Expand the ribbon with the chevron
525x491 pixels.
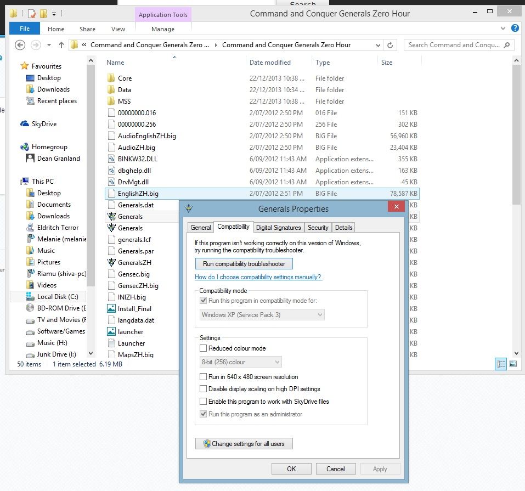pos(503,29)
